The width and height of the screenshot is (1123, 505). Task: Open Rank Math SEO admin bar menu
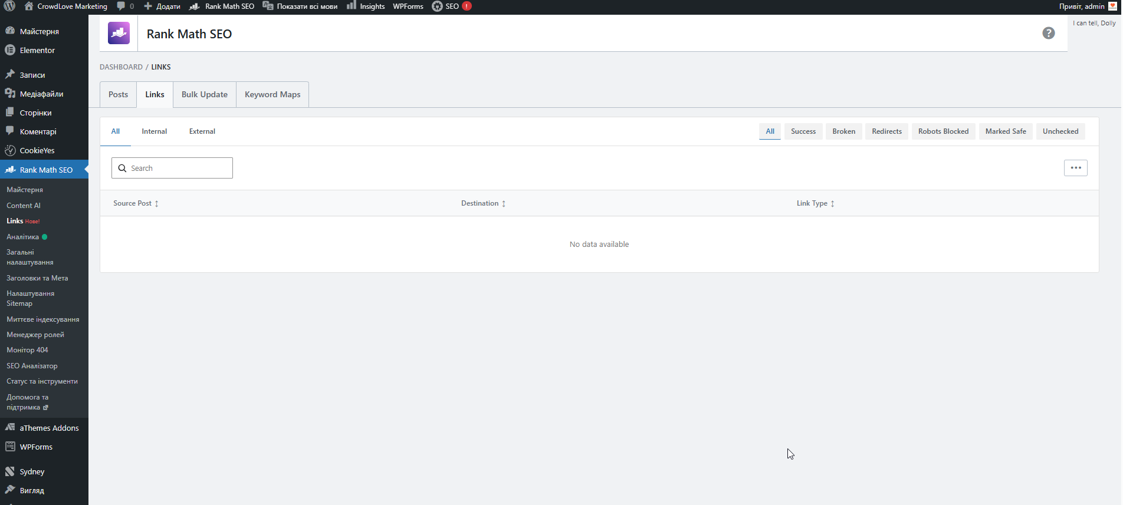point(222,6)
